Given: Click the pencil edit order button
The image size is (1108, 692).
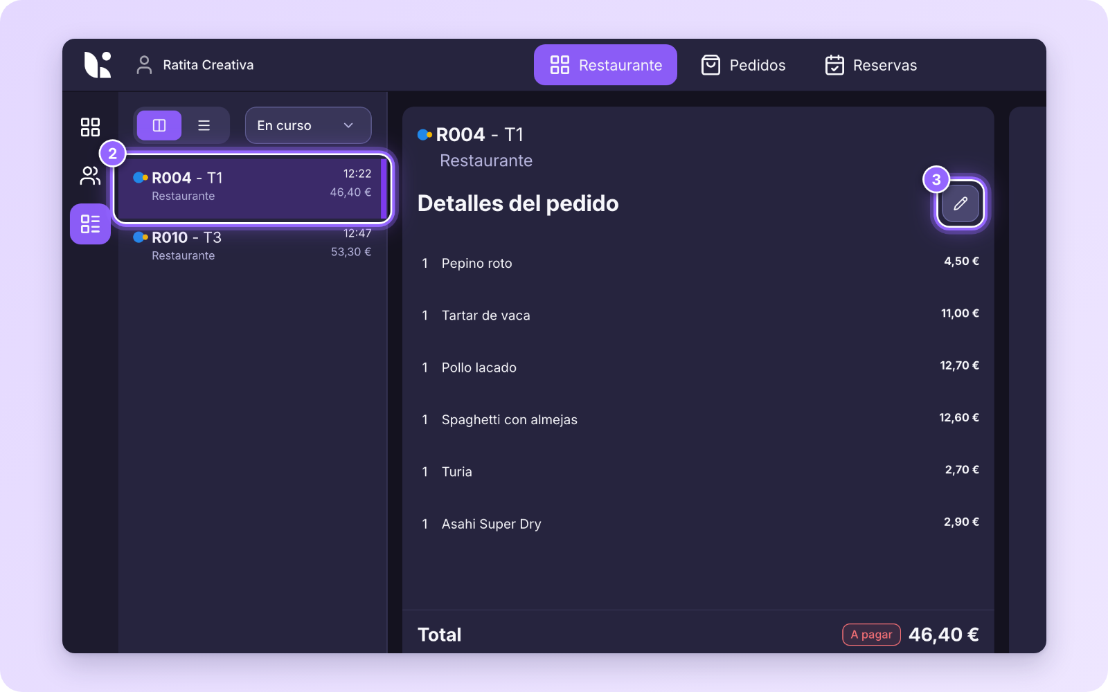Looking at the screenshot, I should click(x=960, y=203).
